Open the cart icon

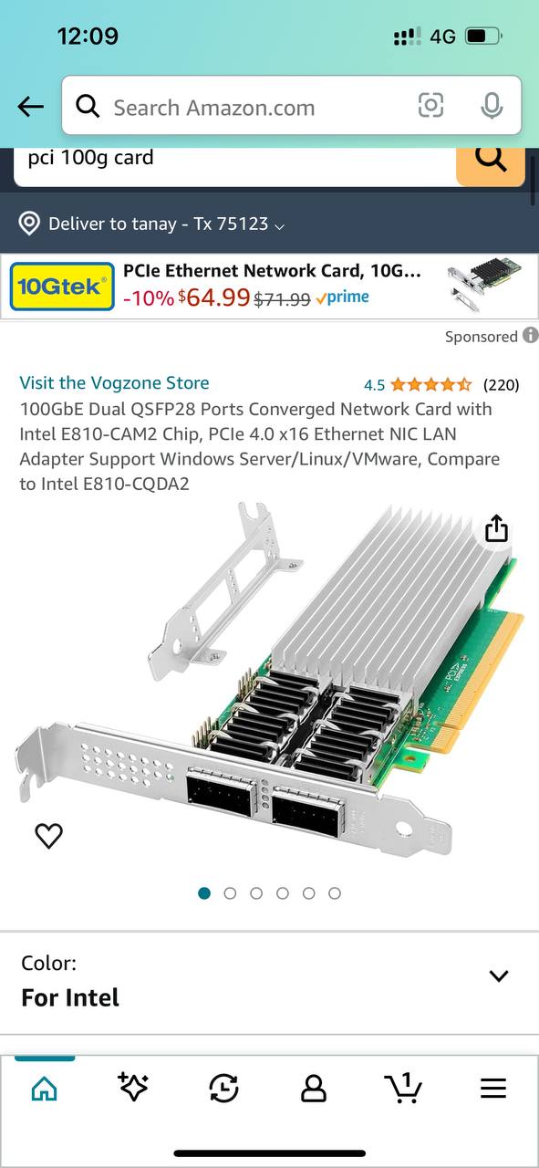[403, 1087]
